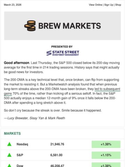Open the Sign Up link
The width and height of the screenshot is (125, 167).
pyautogui.click(x=109, y=5)
